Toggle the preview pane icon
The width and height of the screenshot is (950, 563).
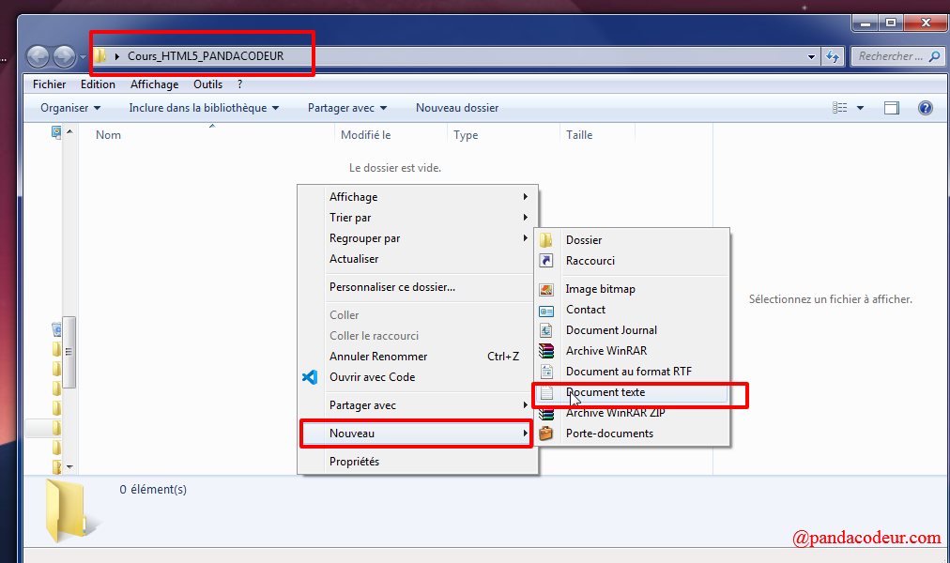coord(891,108)
